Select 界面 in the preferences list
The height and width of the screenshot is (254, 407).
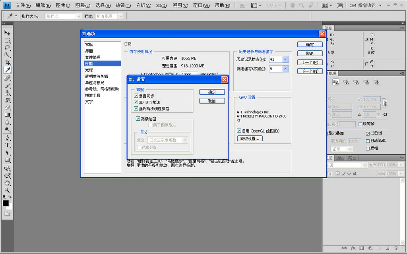[x=103, y=51]
